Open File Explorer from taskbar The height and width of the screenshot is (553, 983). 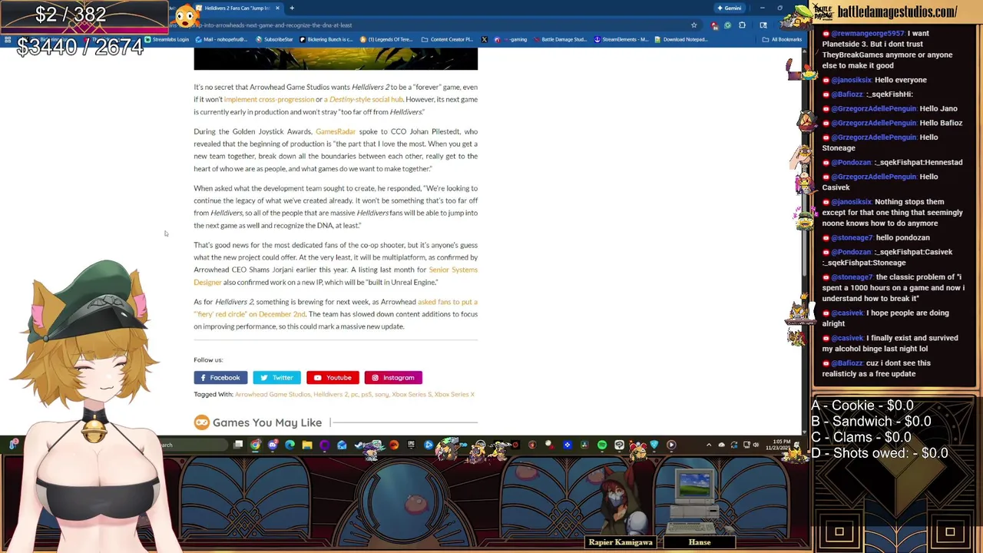[x=306, y=445]
